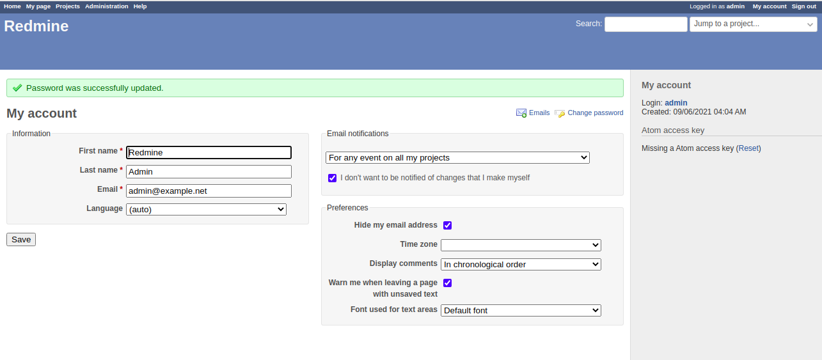Click the admin login link in the sidebar

[x=676, y=103]
